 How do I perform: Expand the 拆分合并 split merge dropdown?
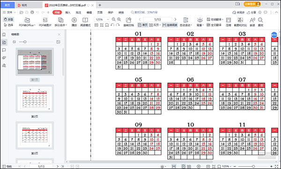[x=61, y=22]
